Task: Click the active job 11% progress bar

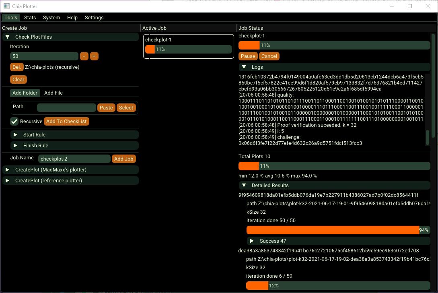Action: pyautogui.click(x=189, y=50)
